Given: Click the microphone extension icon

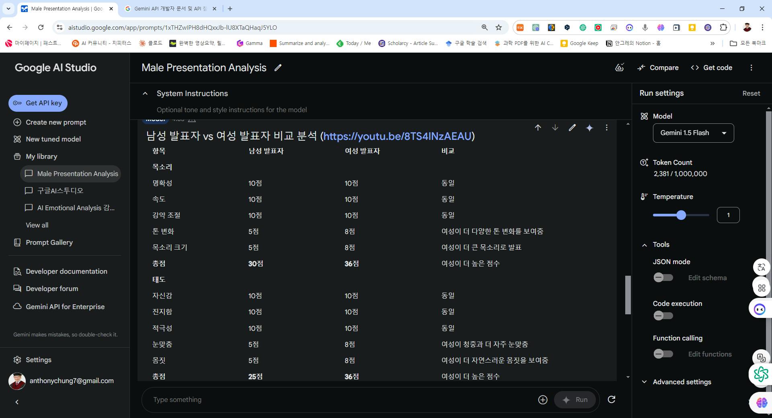Looking at the screenshot, I should click(645, 27).
